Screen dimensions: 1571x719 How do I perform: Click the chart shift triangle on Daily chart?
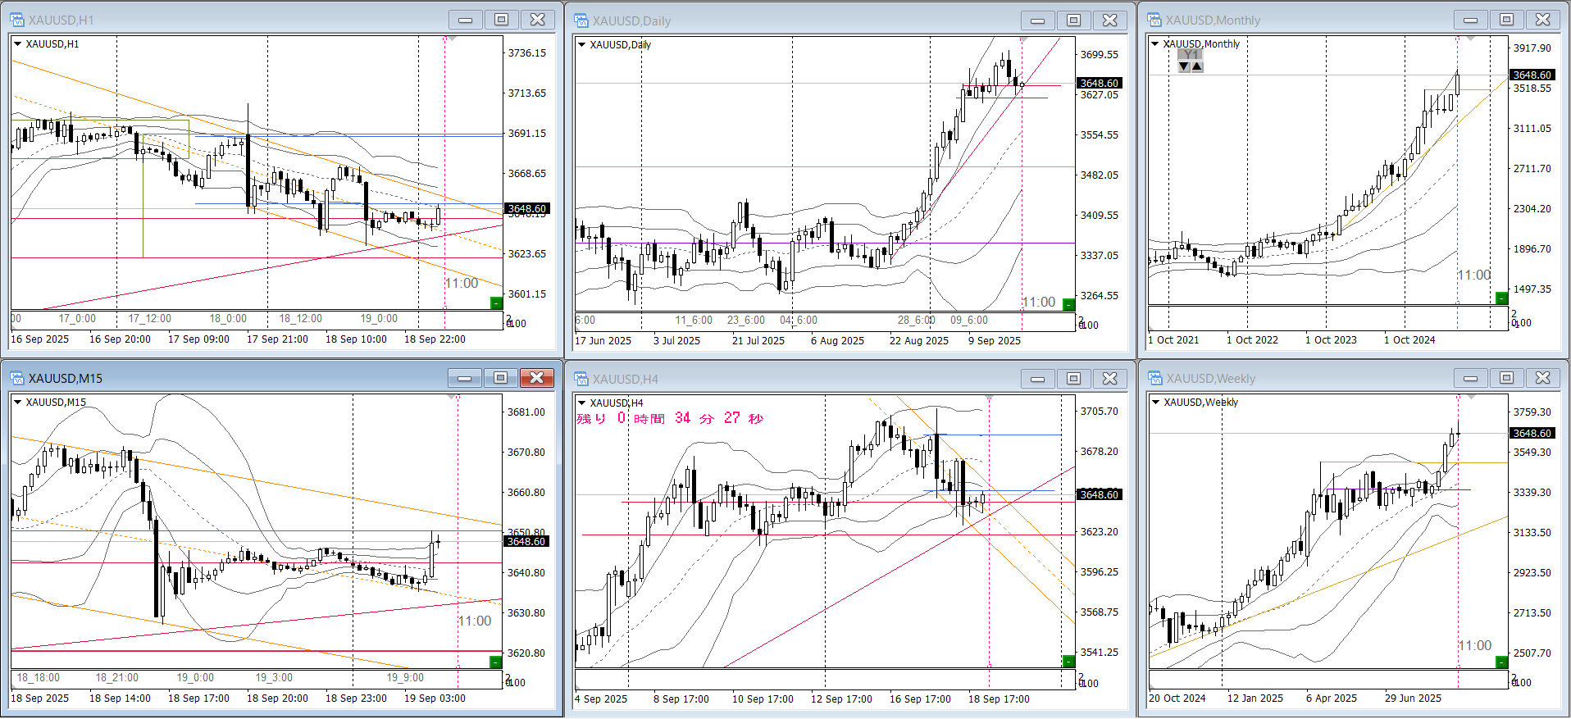[1023, 39]
